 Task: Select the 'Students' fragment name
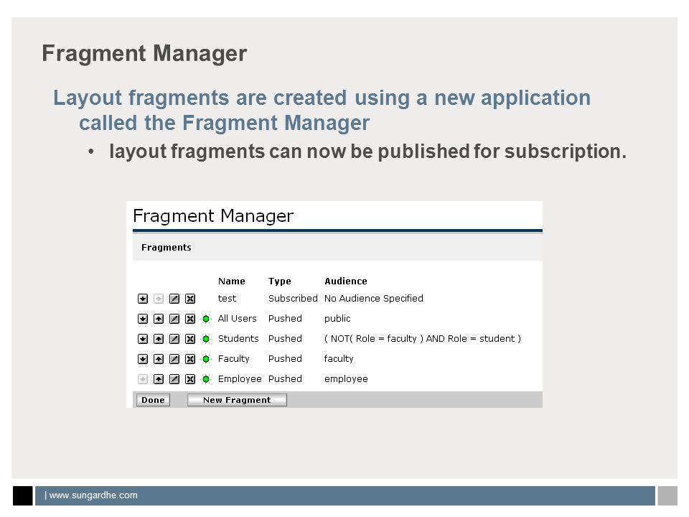(x=238, y=338)
